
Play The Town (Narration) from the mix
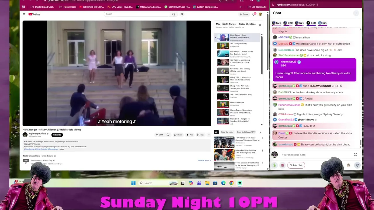tap(237, 46)
